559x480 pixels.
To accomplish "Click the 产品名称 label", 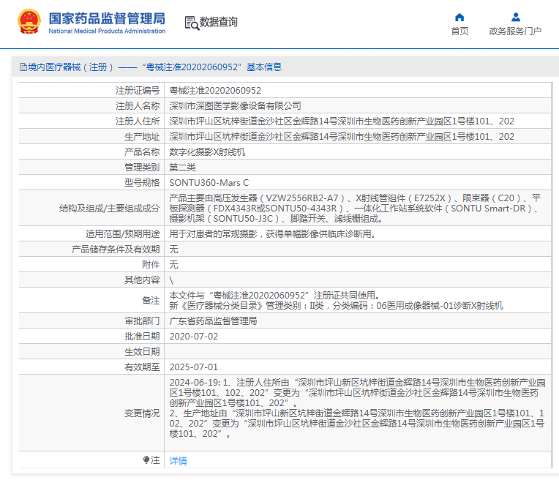I will click(142, 152).
